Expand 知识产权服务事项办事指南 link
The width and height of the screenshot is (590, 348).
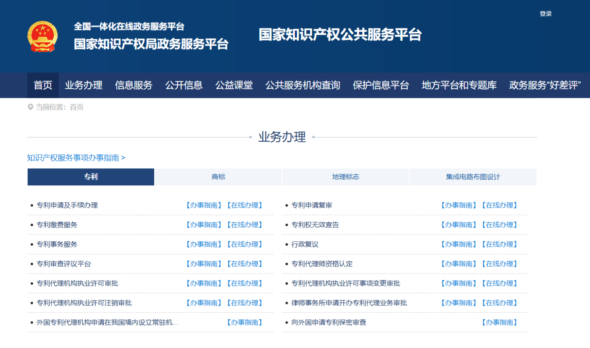tap(76, 158)
